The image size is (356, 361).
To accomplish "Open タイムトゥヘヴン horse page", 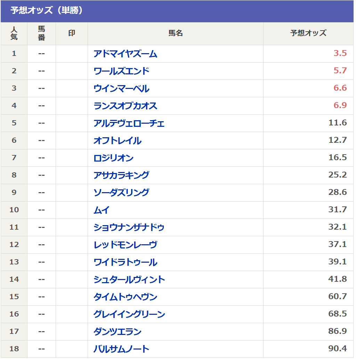I will [125, 297].
